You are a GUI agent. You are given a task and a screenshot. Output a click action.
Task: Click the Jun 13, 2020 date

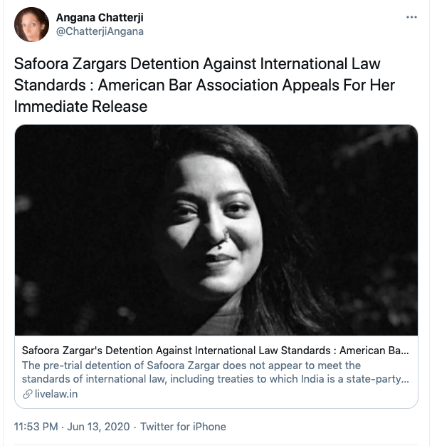pos(100,427)
